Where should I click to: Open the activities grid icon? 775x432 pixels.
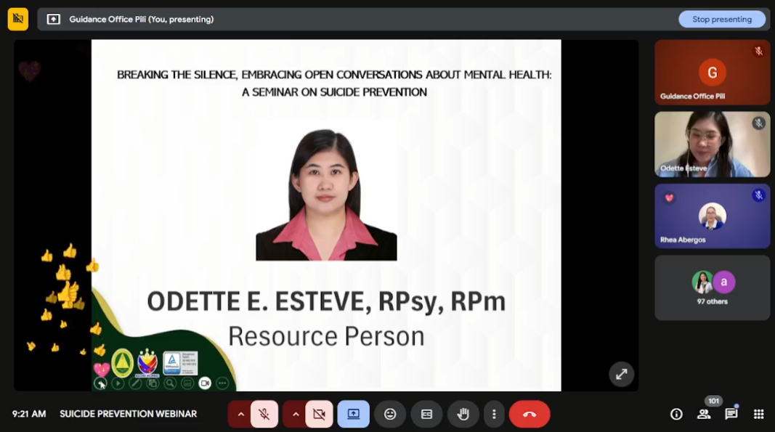[758, 414]
